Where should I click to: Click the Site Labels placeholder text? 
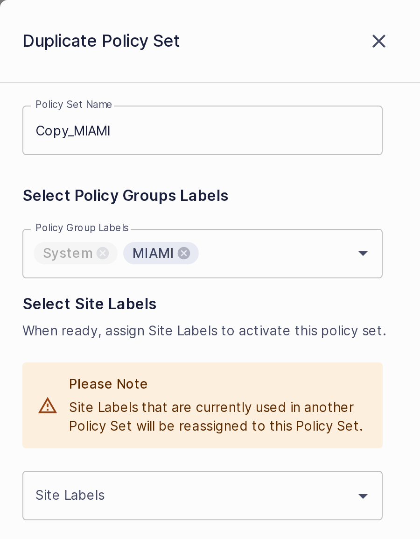coord(70,496)
